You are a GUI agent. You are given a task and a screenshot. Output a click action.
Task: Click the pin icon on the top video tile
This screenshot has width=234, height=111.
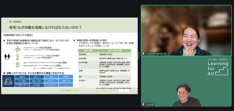pos(143,54)
